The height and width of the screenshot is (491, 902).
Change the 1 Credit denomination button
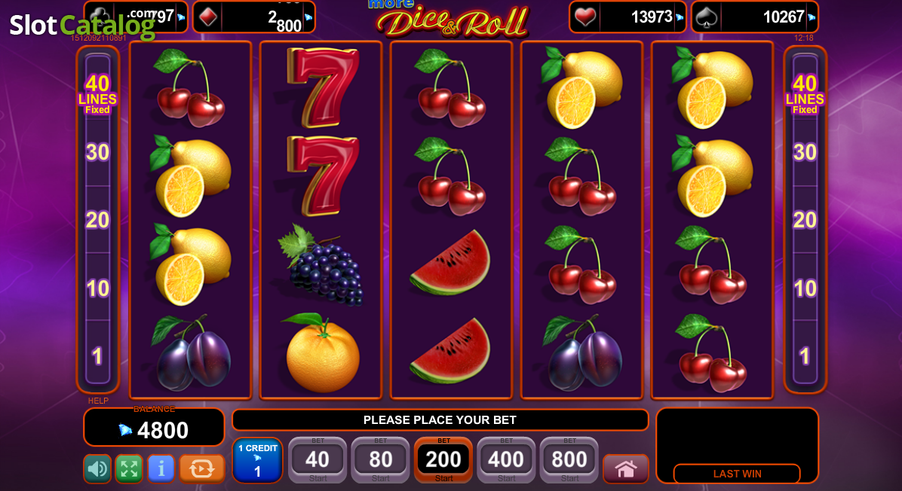click(x=257, y=460)
